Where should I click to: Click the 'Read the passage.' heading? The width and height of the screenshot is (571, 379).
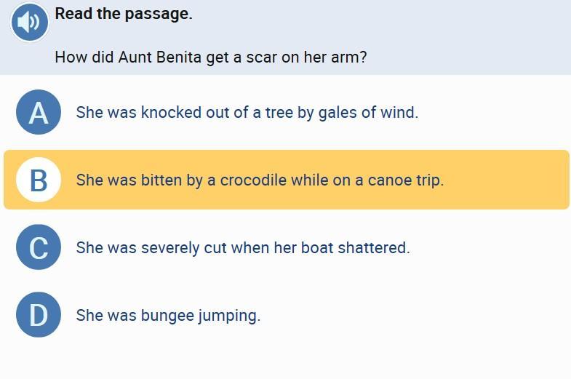124,14
